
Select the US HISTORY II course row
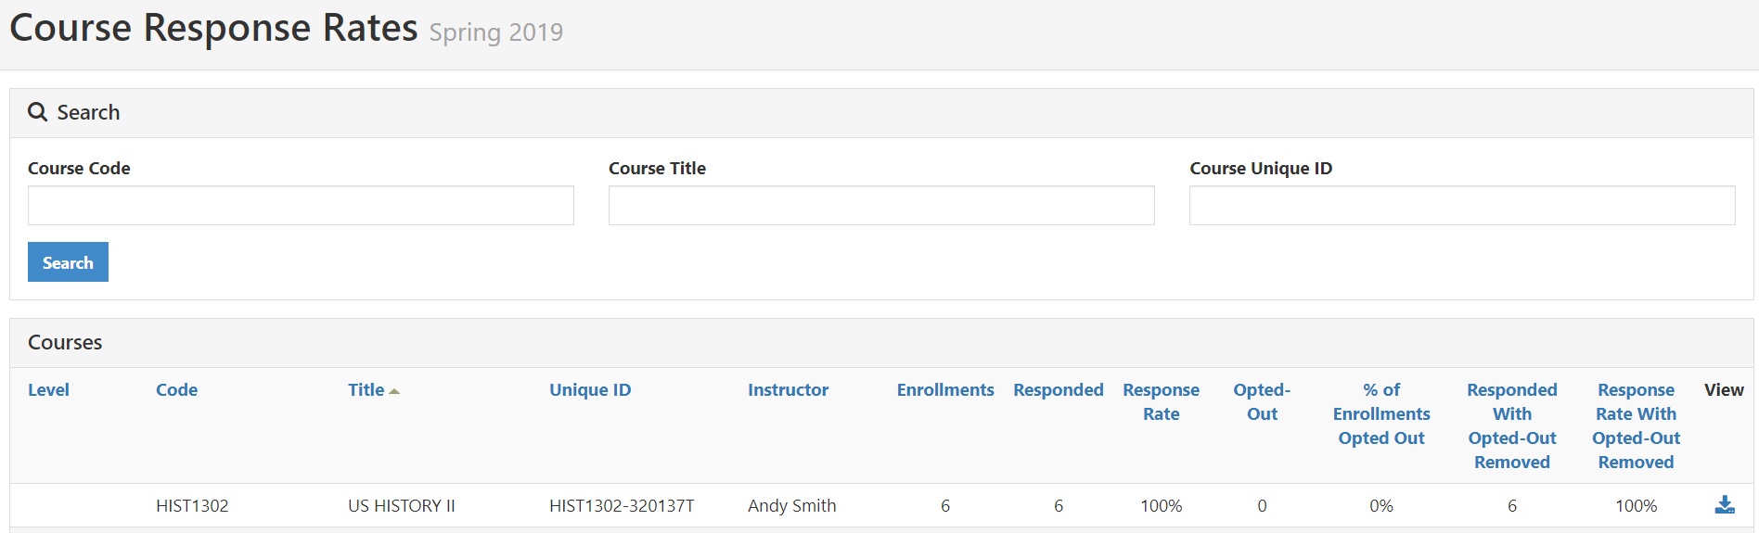tap(881, 505)
